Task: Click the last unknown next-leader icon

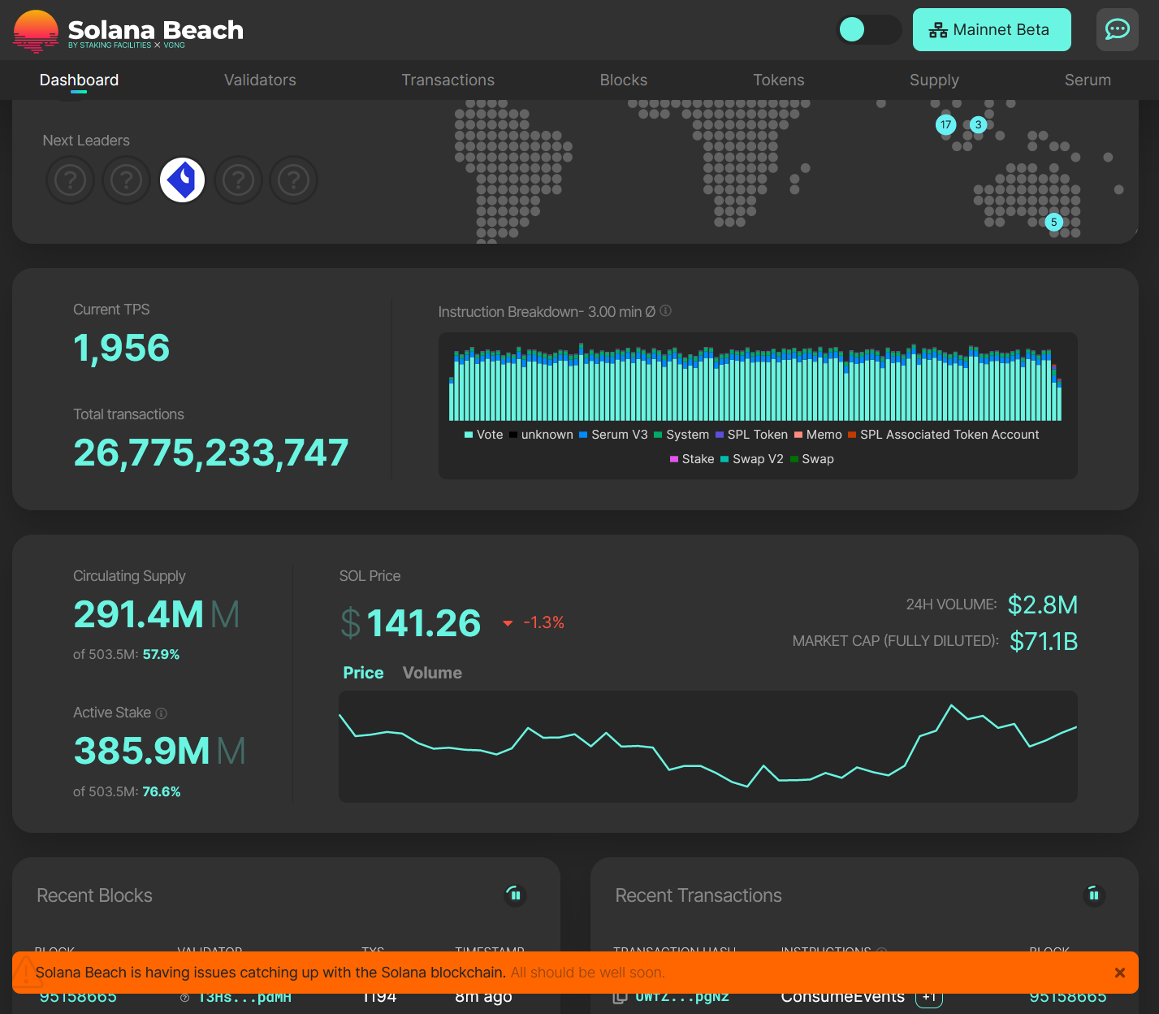Action: [293, 180]
